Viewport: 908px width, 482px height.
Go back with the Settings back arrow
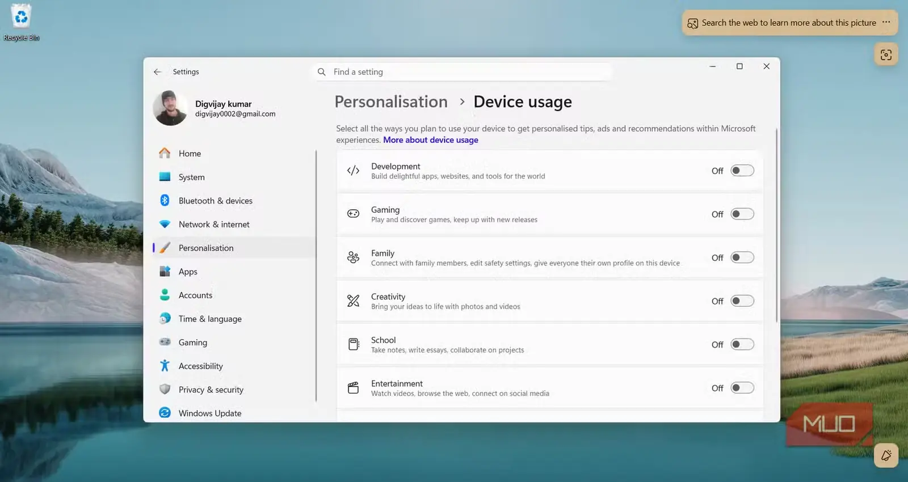pos(157,72)
